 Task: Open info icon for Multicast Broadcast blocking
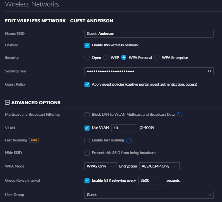pos(180,115)
